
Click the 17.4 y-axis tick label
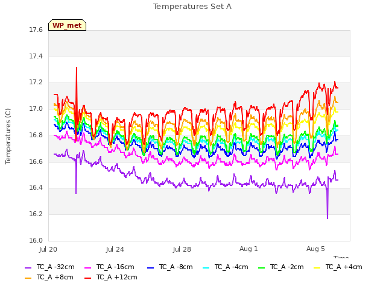36,56
